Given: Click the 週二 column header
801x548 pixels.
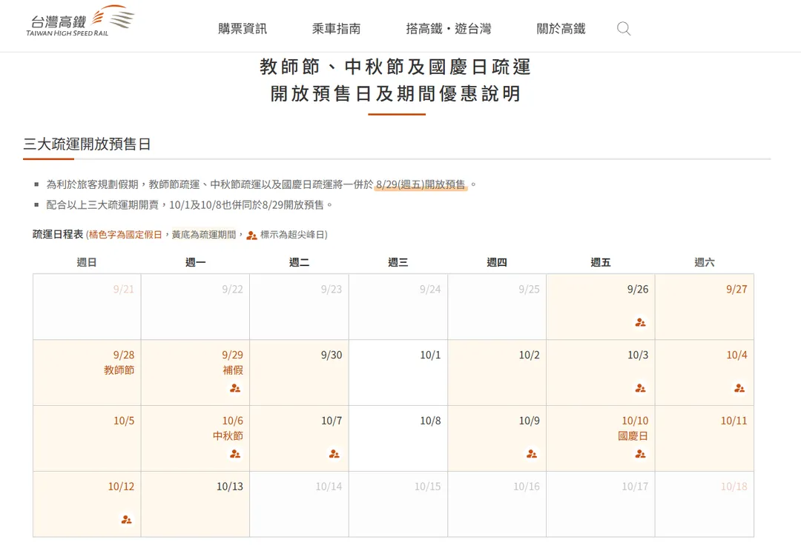Looking at the screenshot, I should (299, 262).
